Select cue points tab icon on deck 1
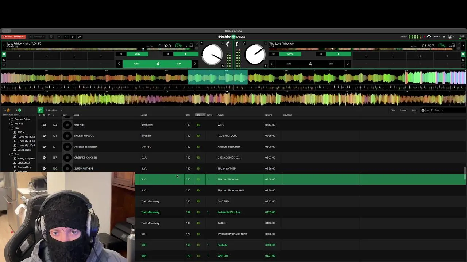 click(4, 54)
